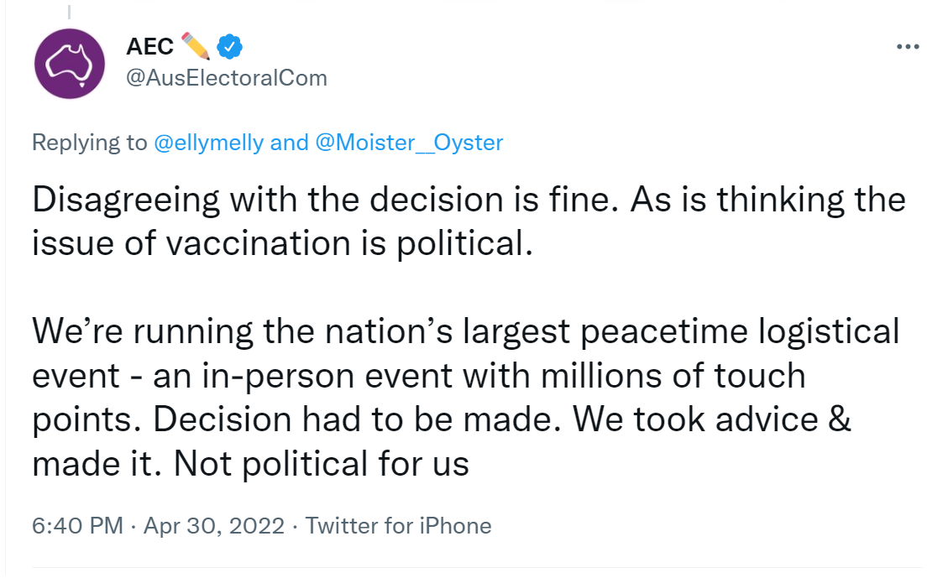The width and height of the screenshot is (948, 578).
Task: Click the pencil emoji beside AEC
Action: (195, 46)
